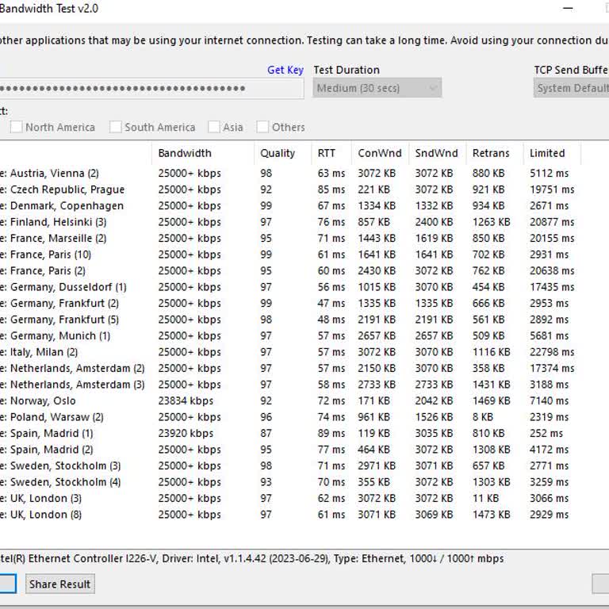Click the Get Key link
Image resolution: width=609 pixels, height=609 pixels.
point(285,70)
